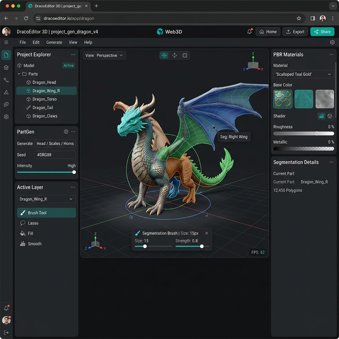The height and width of the screenshot is (339, 339).
Task: Select the plain teal base color swatch
Action: coord(304,99)
